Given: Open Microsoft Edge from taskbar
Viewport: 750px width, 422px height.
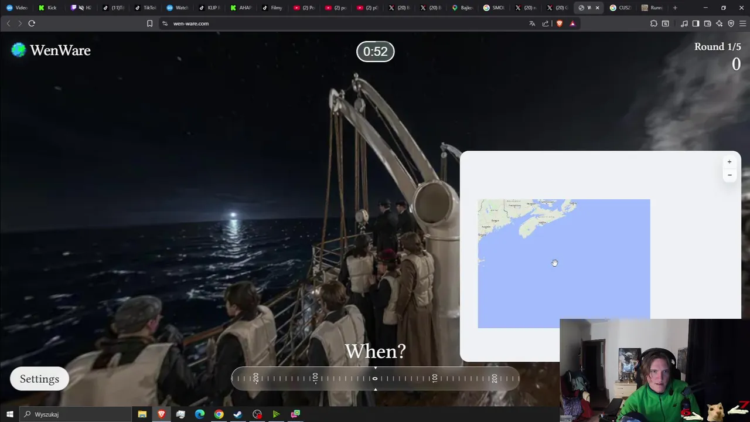Looking at the screenshot, I should tap(200, 414).
